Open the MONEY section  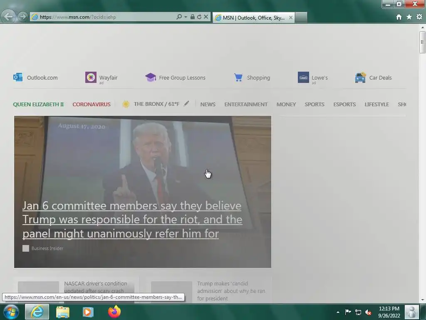pyautogui.click(x=286, y=104)
